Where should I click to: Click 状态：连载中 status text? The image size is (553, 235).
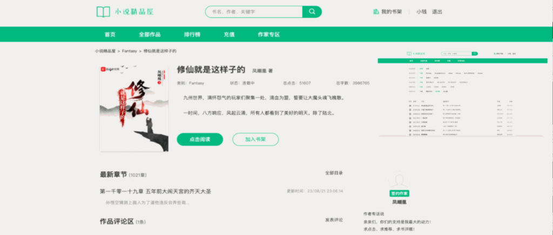(242, 83)
